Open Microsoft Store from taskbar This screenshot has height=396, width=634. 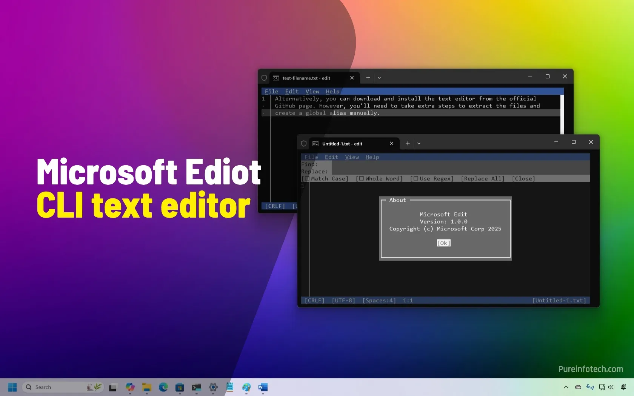[180, 387]
